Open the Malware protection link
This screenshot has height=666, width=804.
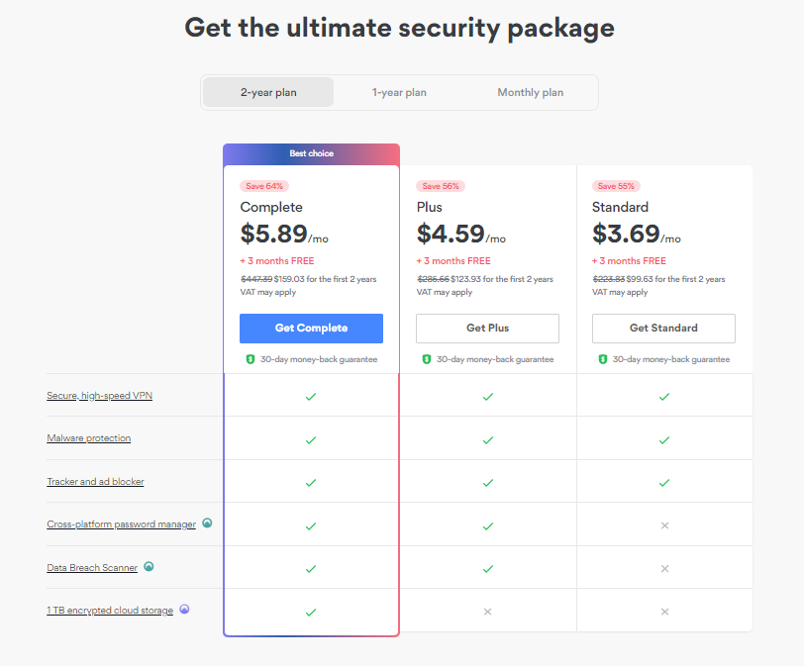(89, 438)
